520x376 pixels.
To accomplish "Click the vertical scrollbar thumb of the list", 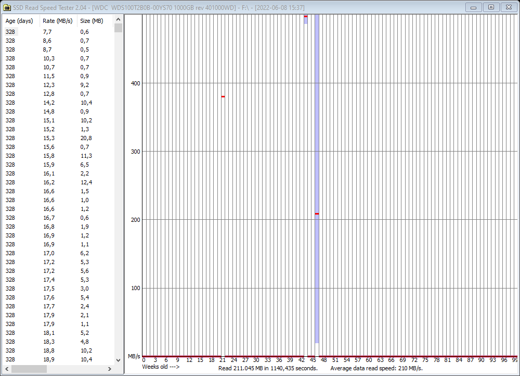I will [x=118, y=28].
